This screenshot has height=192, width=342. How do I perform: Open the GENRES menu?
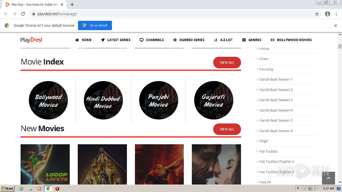click(x=252, y=40)
